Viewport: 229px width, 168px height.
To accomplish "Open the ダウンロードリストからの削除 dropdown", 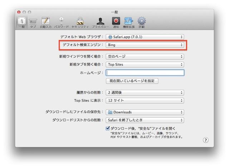I will click(145, 120).
